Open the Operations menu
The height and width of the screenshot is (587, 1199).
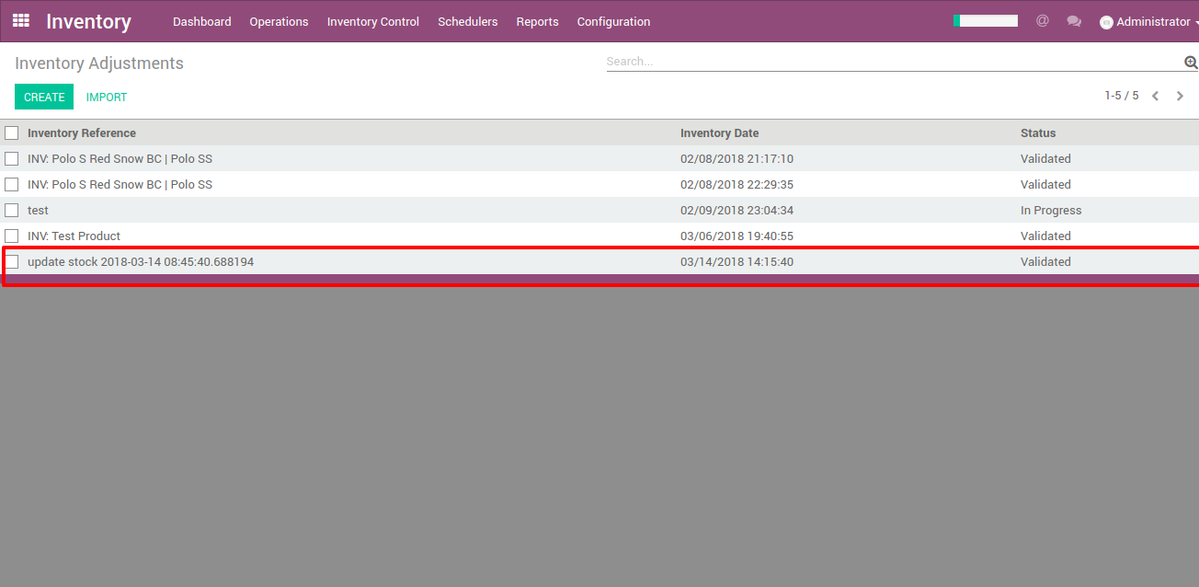(x=279, y=21)
